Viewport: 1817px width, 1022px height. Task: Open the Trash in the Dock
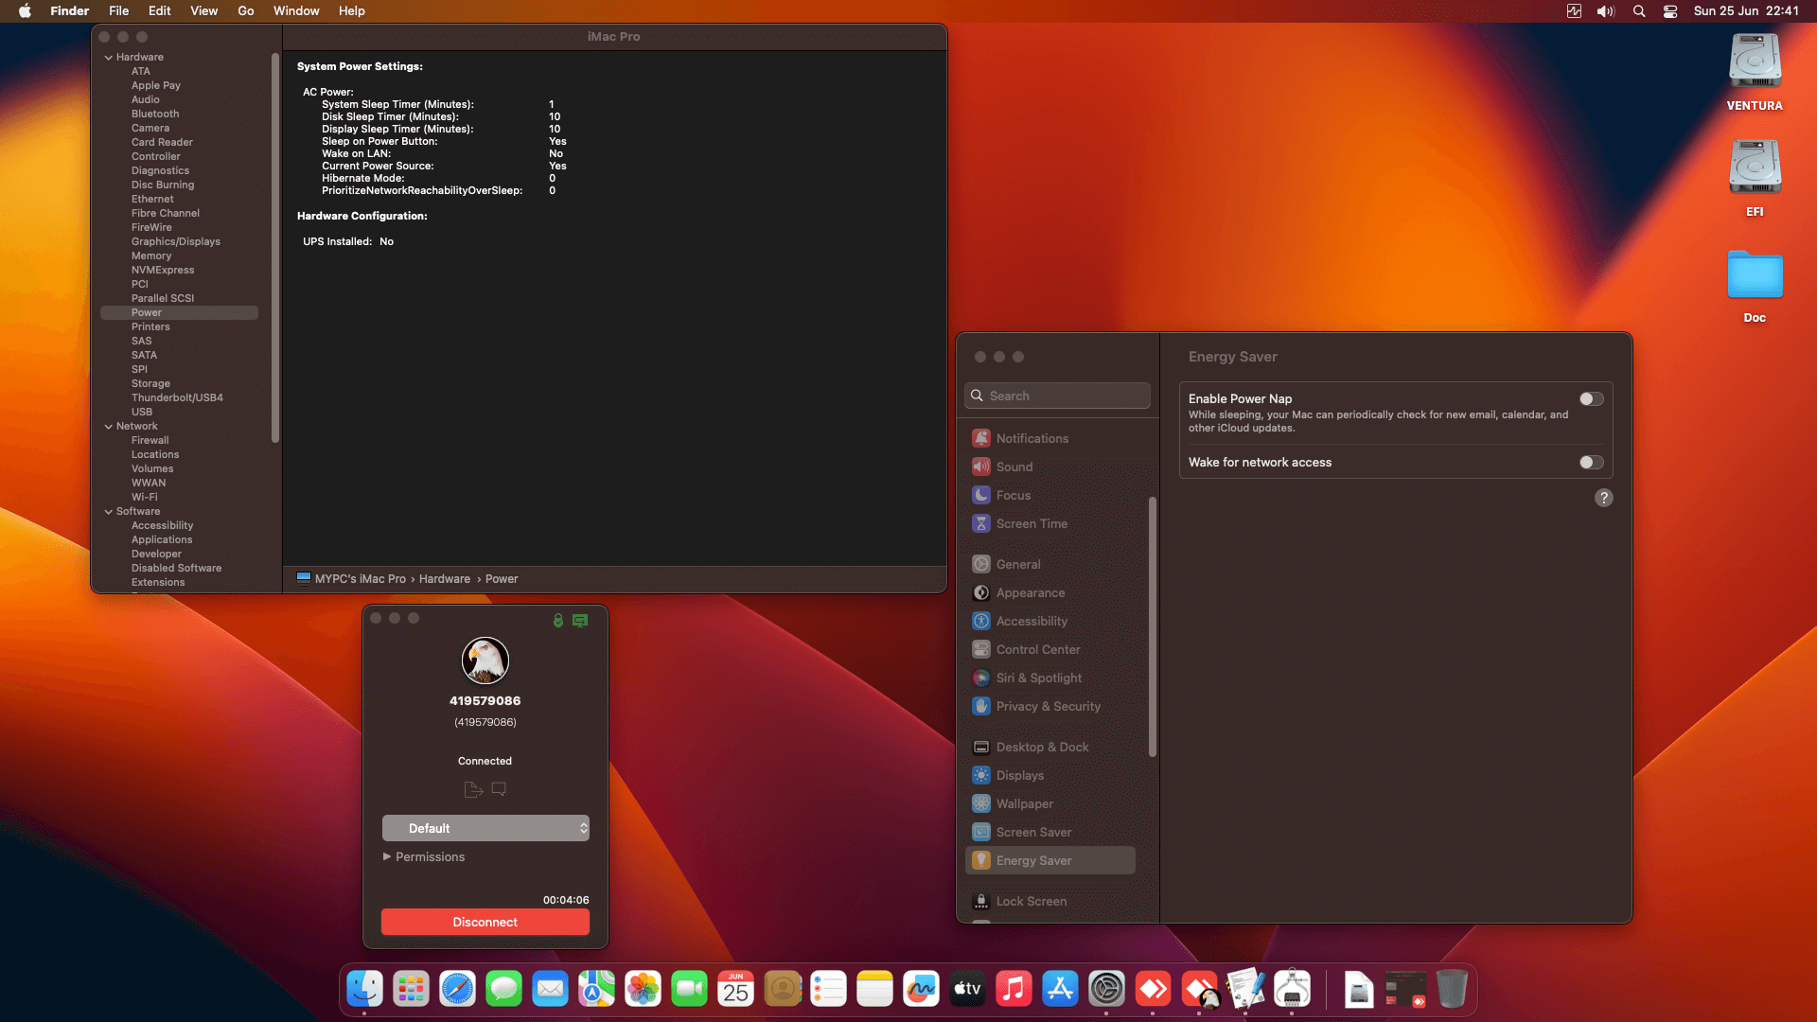click(1452, 990)
